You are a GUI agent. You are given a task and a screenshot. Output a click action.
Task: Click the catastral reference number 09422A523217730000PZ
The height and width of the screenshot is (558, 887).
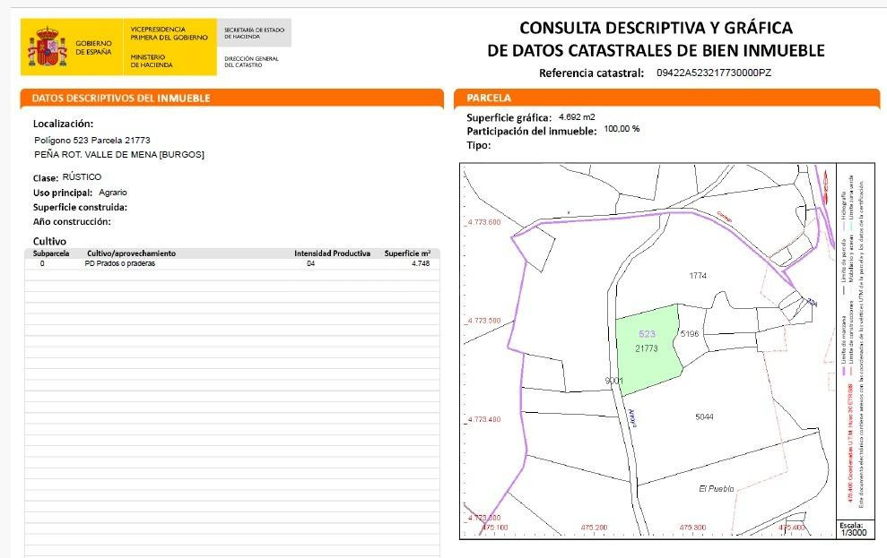pyautogui.click(x=714, y=73)
